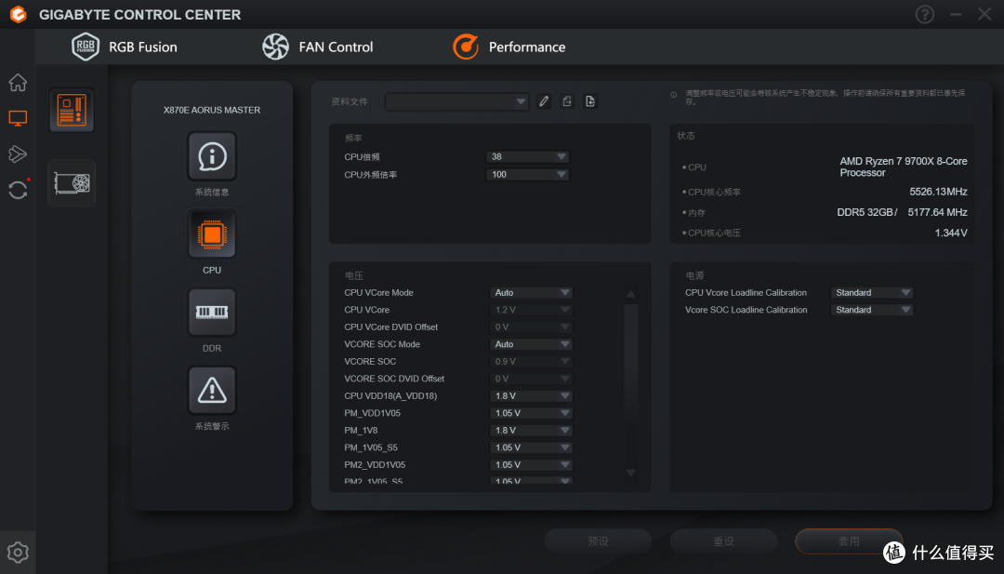The width and height of the screenshot is (1004, 574).
Task: Click the AMD Ryzen 7 9700X processor name
Action: coord(904,167)
